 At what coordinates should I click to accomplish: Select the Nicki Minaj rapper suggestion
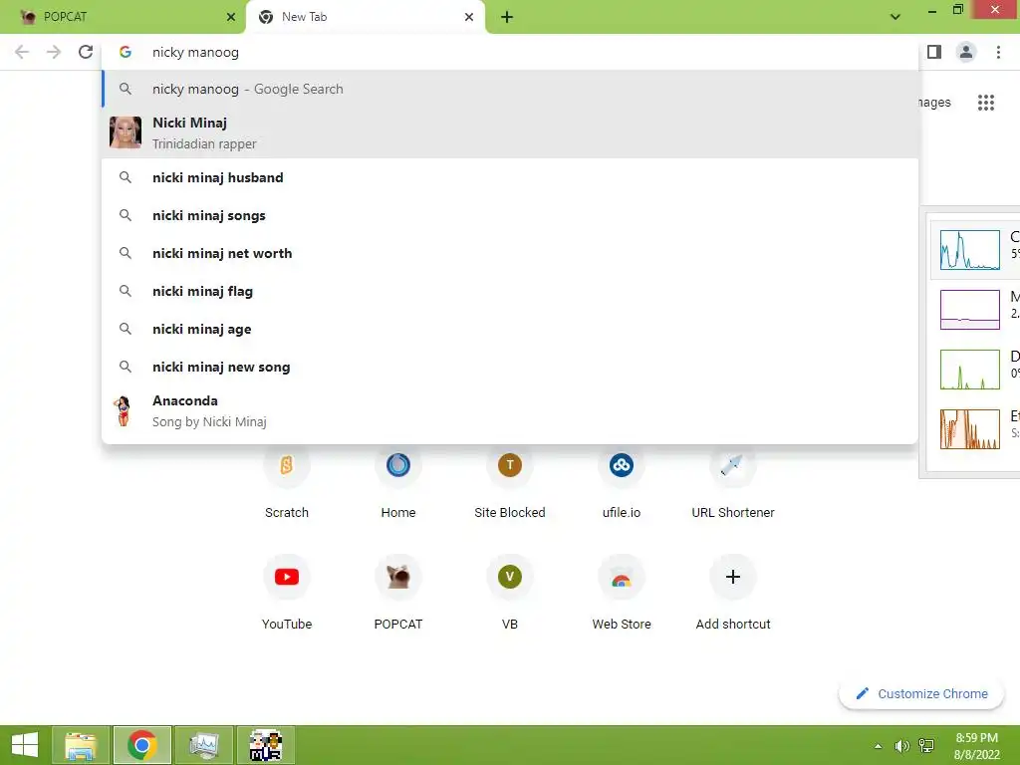pyautogui.click(x=511, y=132)
